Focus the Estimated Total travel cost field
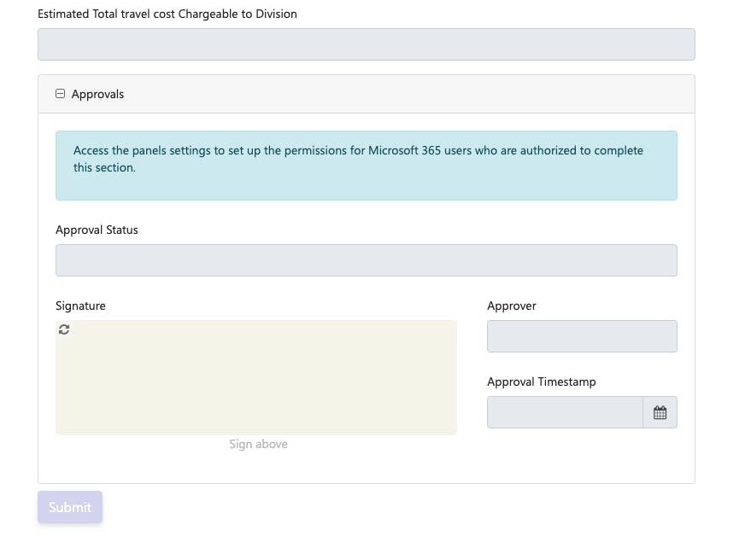Viewport: 745px width, 536px height. 366,44
